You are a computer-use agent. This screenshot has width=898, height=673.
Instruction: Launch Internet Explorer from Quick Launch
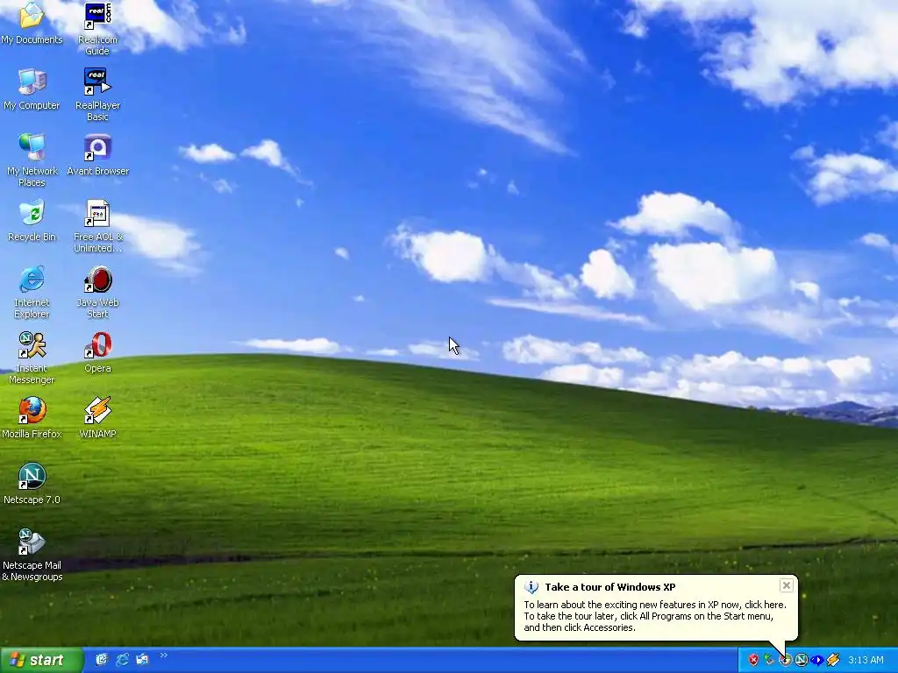[x=122, y=660]
